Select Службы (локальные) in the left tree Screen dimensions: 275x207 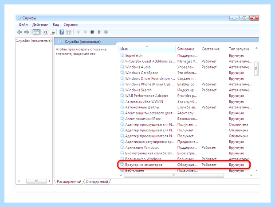pyautogui.click(x=34, y=41)
